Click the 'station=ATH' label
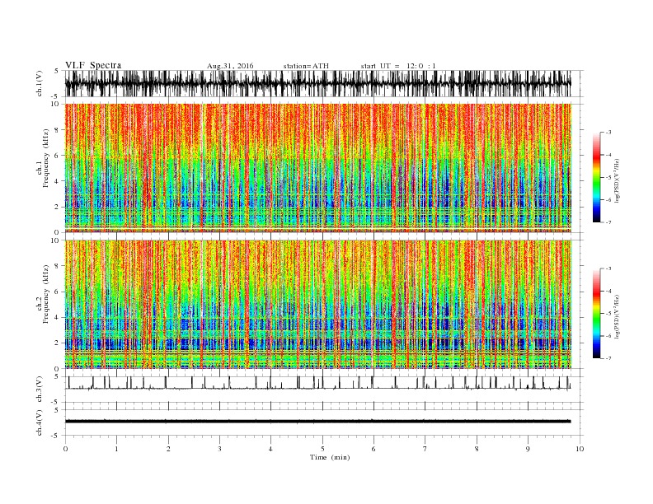Image resolution: width=653 pixels, height=504 pixels. coord(306,66)
